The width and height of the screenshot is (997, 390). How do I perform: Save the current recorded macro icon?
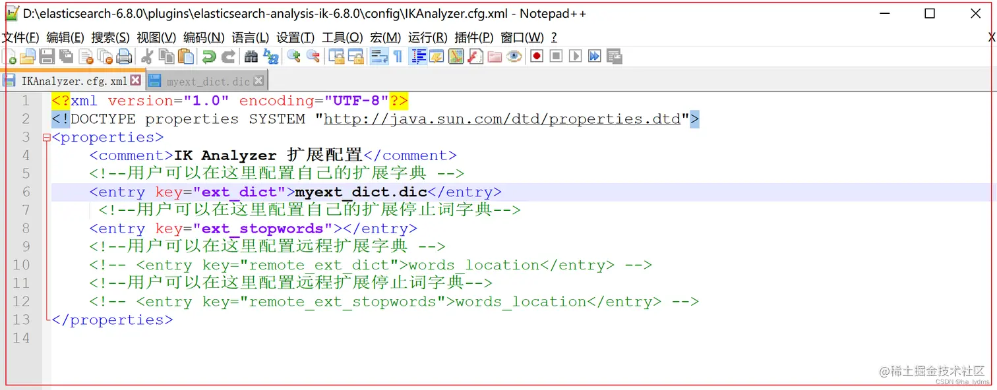614,57
